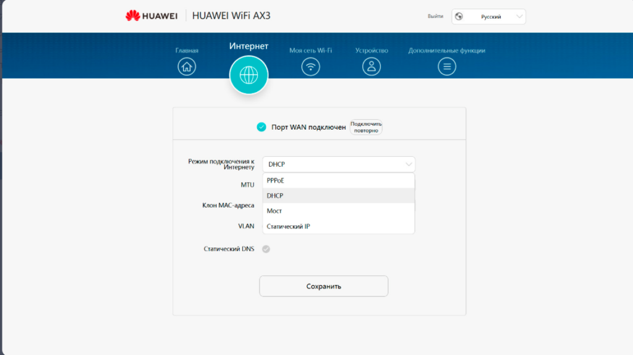Switch to the Главная tab label
Viewport: 633px width, 355px height.
coord(187,51)
